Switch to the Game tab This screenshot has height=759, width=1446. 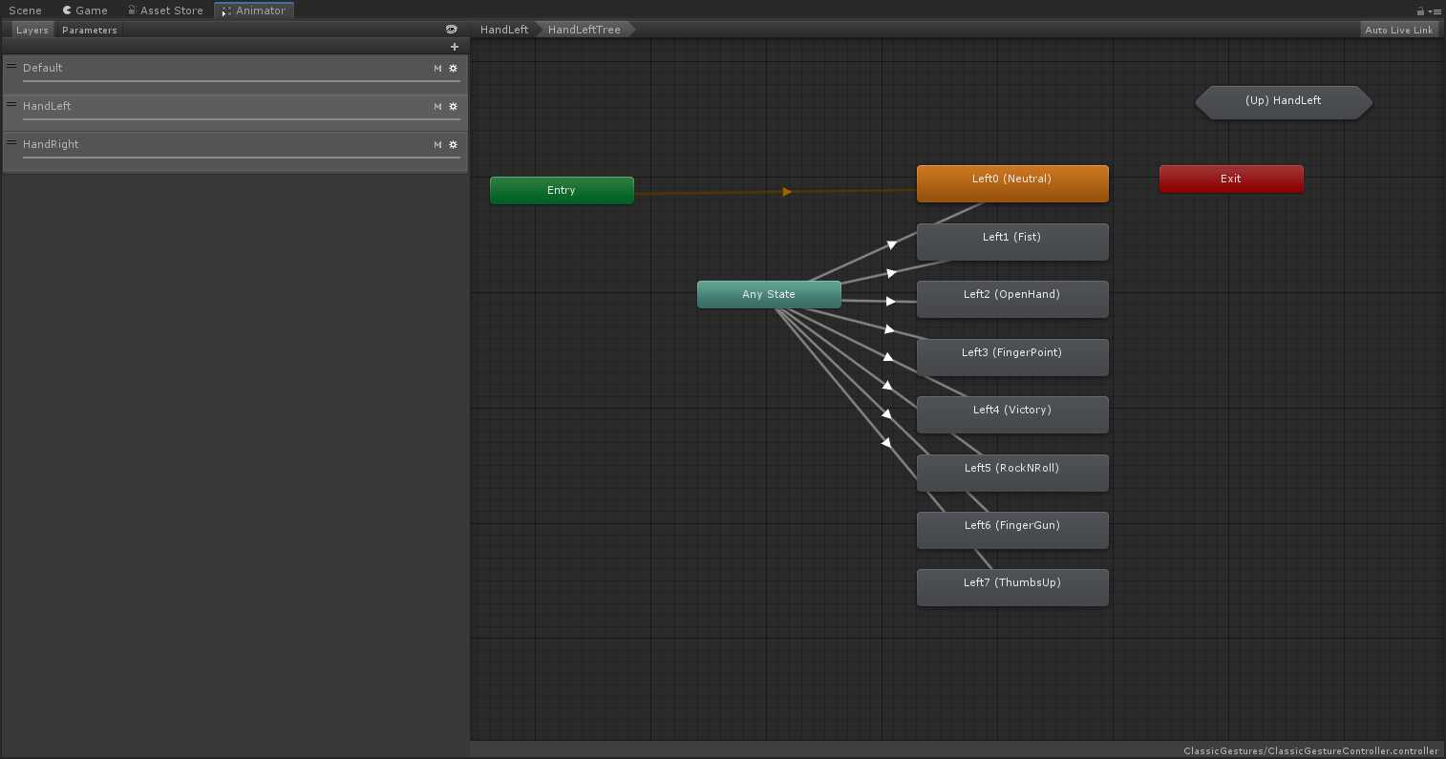click(85, 11)
